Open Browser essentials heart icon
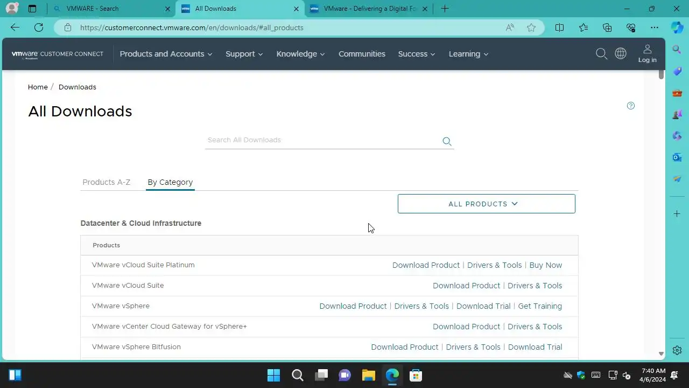This screenshot has width=689, height=388. click(x=631, y=27)
